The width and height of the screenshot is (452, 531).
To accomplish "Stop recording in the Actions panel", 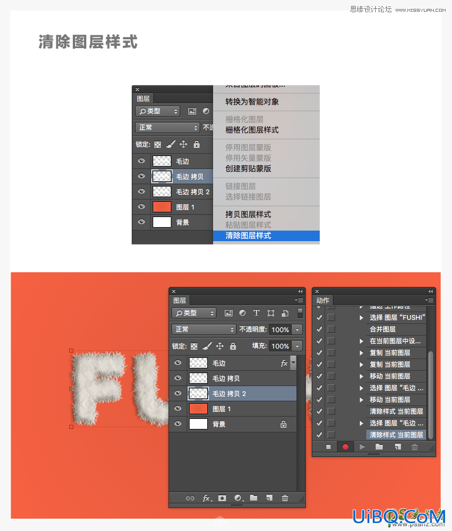I will coord(328,447).
